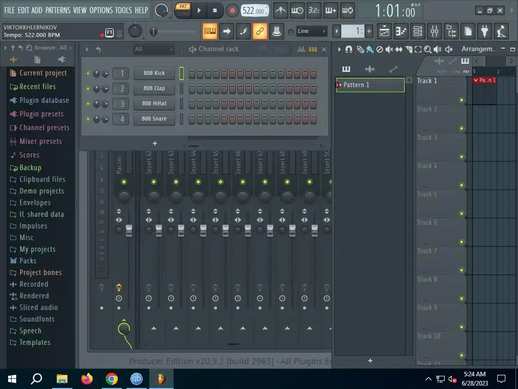The image size is (518, 389).
Task: Select the 808 Clap channel button
Action: click(154, 88)
